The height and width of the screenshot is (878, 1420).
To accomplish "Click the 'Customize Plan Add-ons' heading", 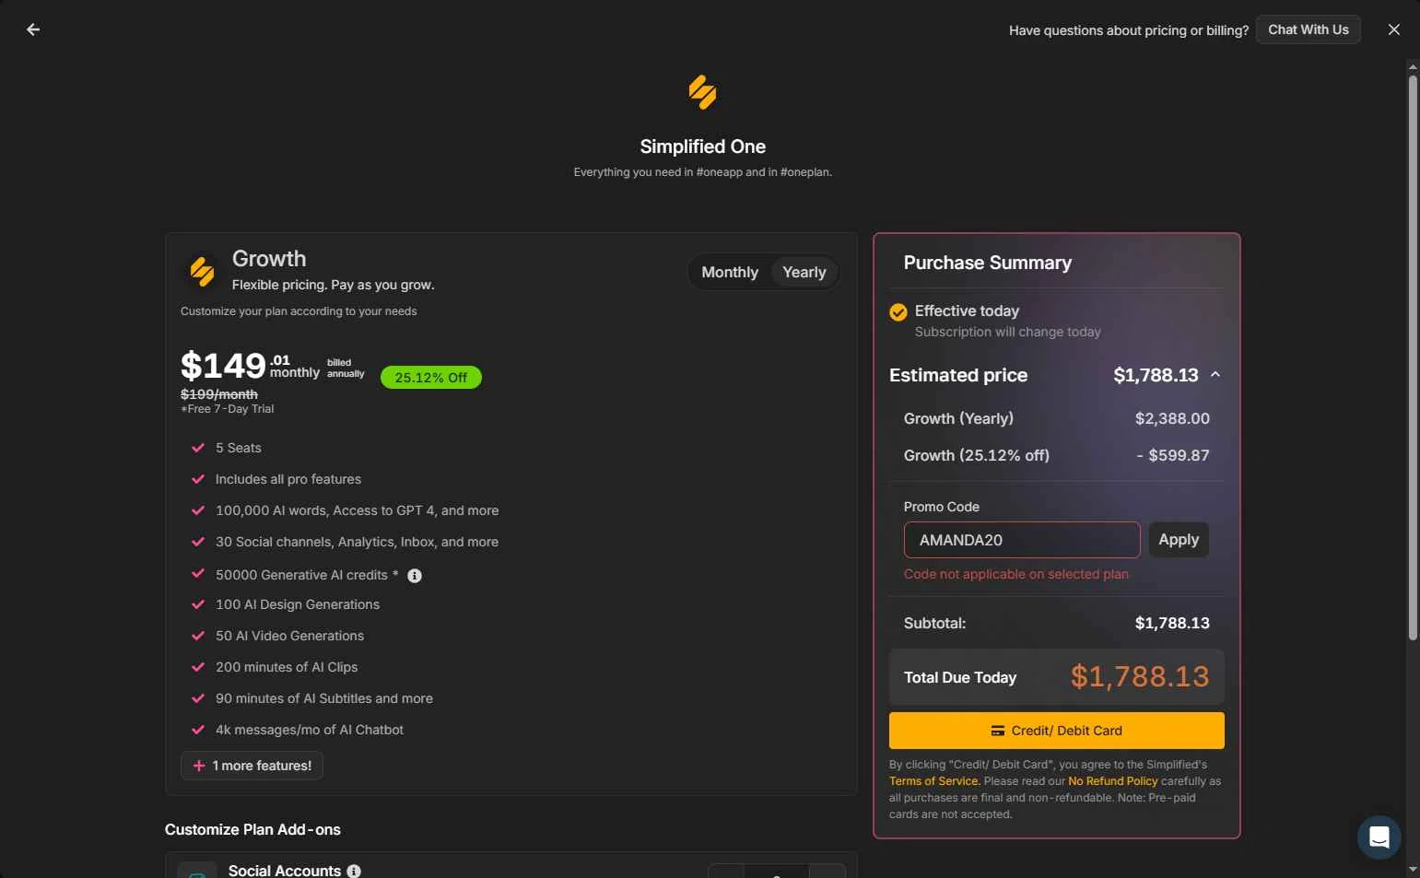I will click(252, 829).
